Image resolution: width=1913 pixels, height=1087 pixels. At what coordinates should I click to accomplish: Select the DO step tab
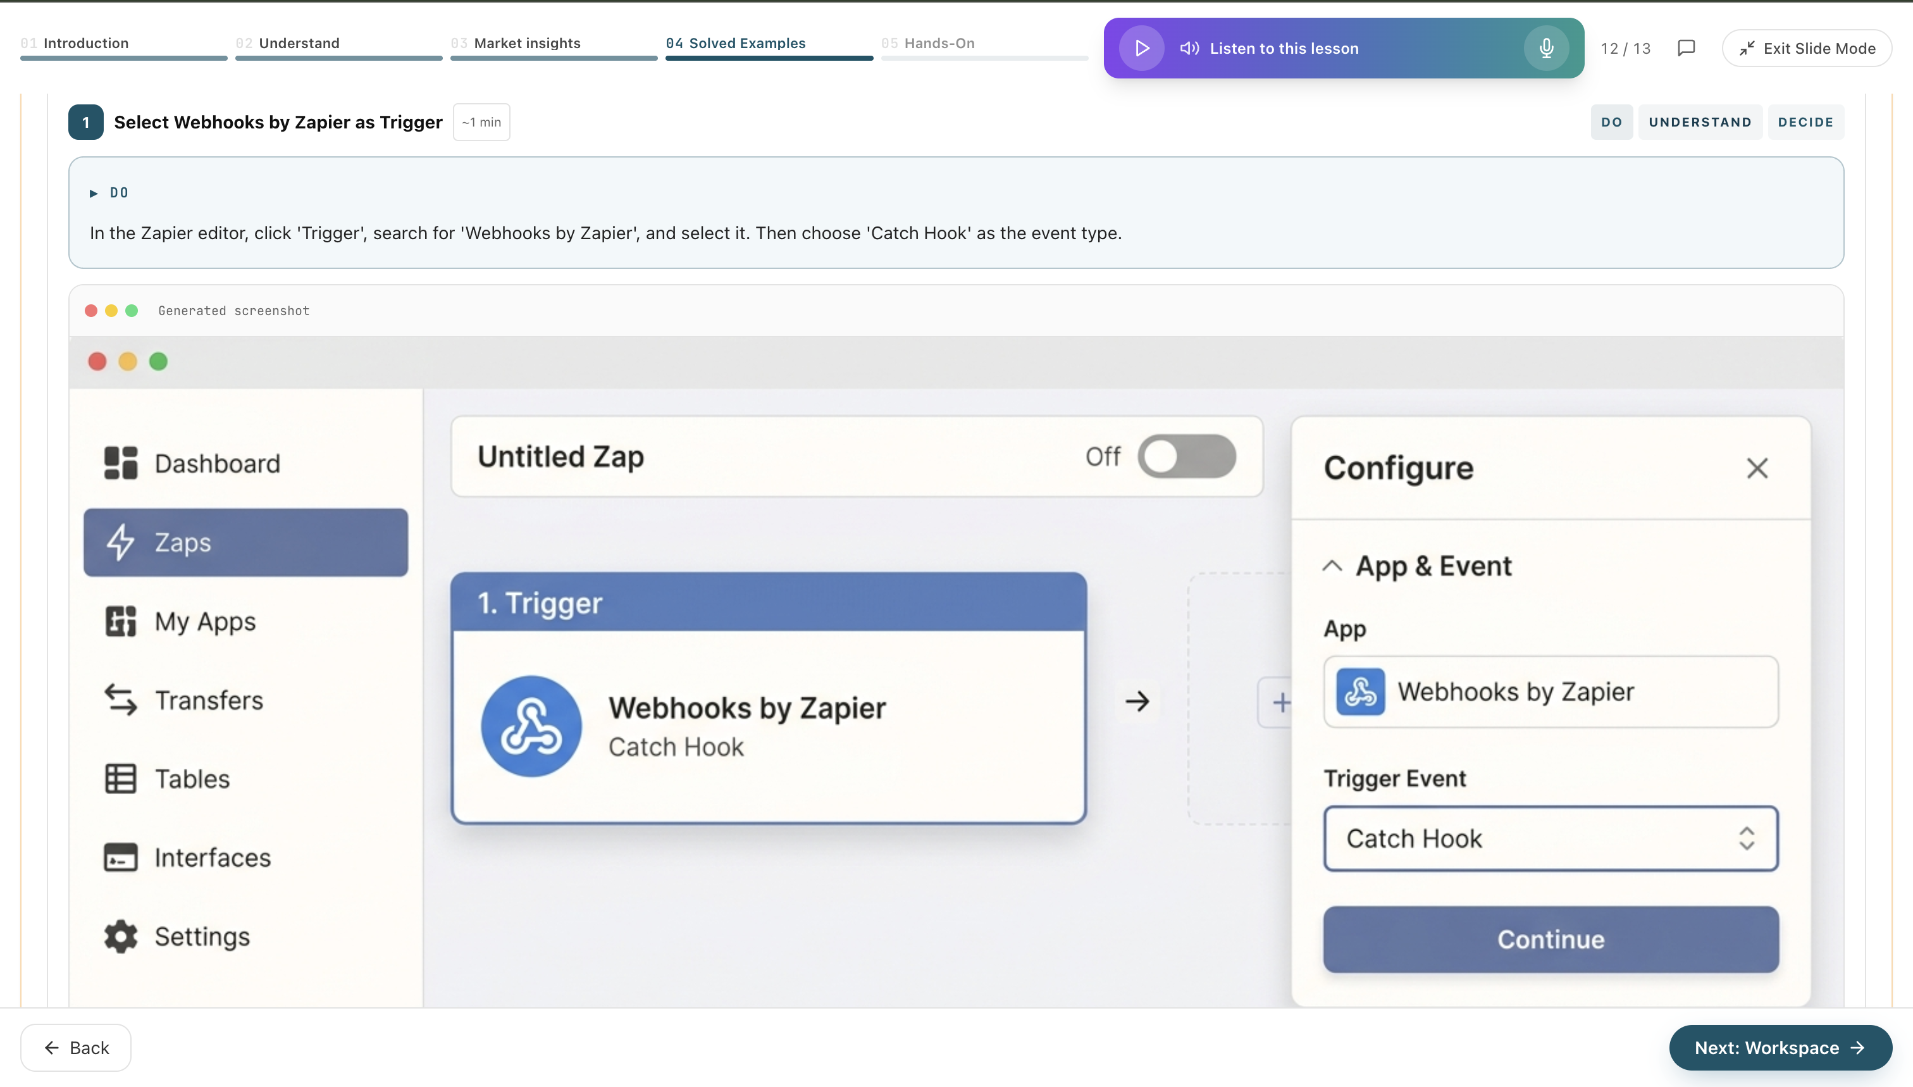click(x=1611, y=121)
